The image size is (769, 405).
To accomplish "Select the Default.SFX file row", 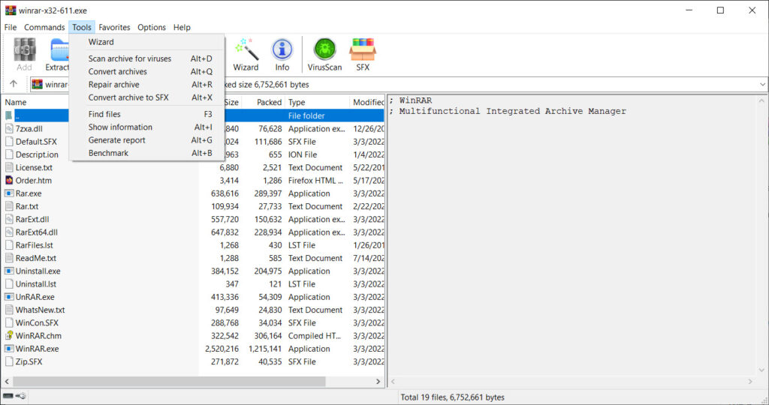I will [193, 142].
